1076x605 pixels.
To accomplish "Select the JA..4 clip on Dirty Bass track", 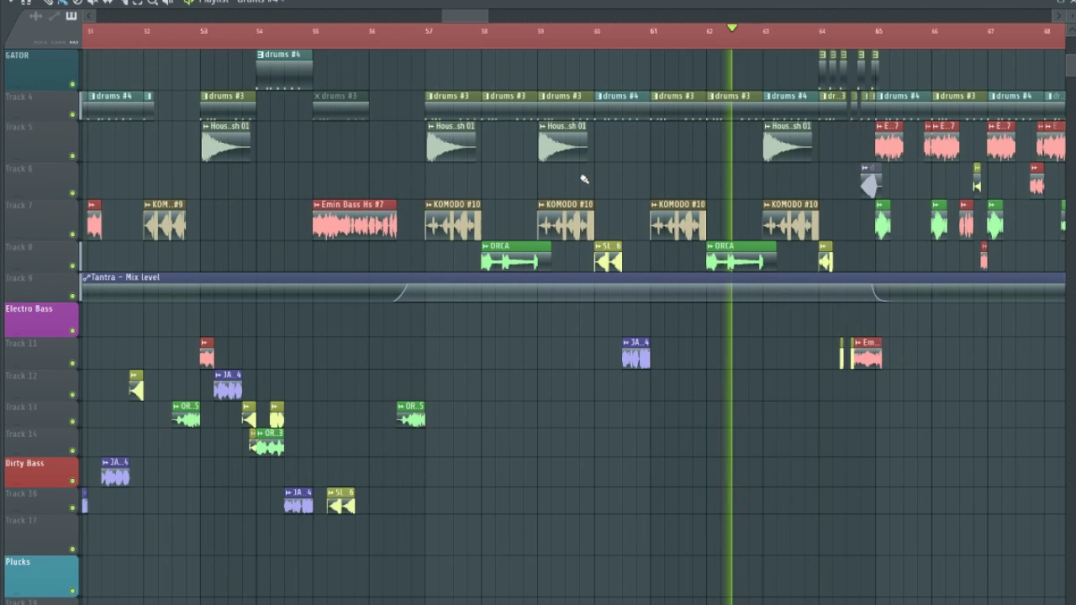I will [x=115, y=472].
